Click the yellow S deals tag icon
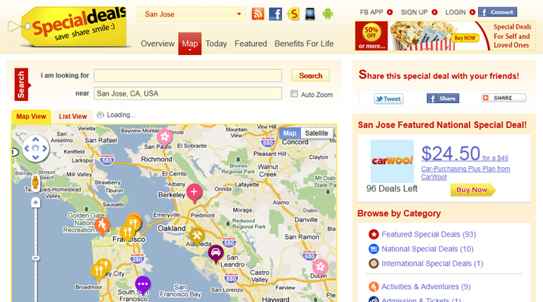This screenshot has width=543, height=302. tap(293, 14)
